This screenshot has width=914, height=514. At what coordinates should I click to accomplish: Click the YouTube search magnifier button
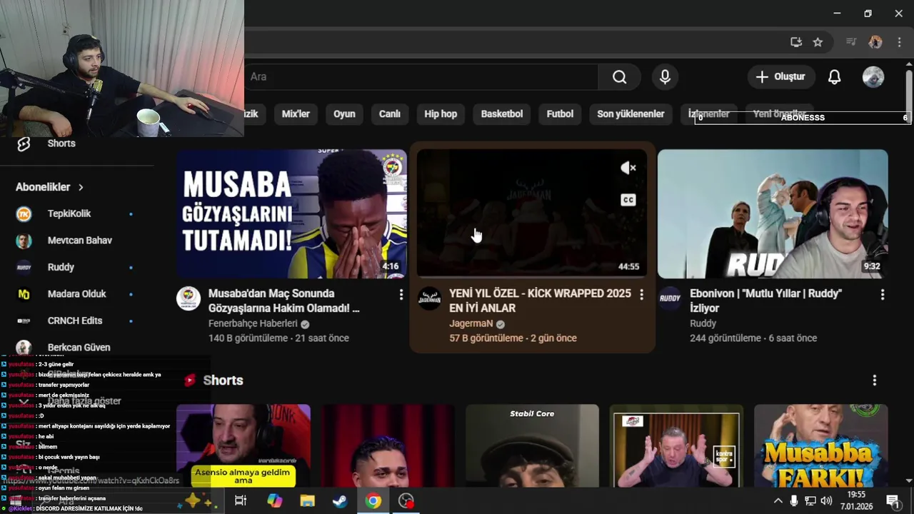tap(619, 77)
